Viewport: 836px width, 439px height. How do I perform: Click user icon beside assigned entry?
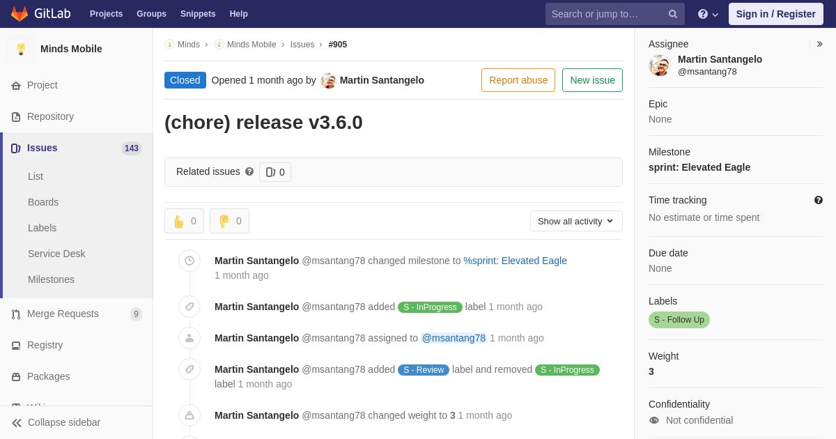coord(189,338)
